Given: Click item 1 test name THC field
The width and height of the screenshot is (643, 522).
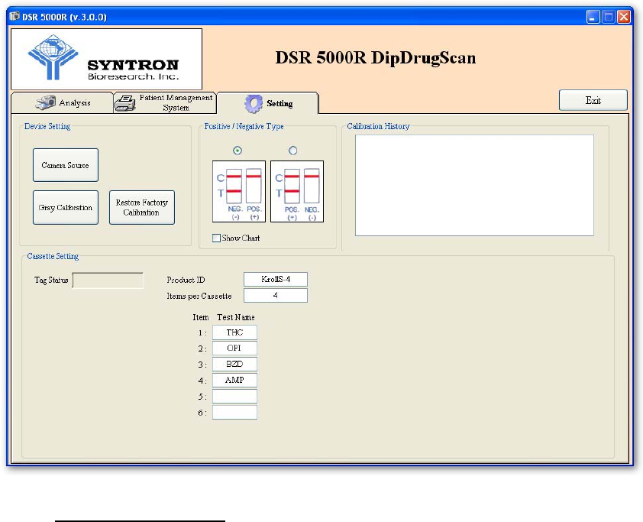Looking at the screenshot, I should 235,332.
